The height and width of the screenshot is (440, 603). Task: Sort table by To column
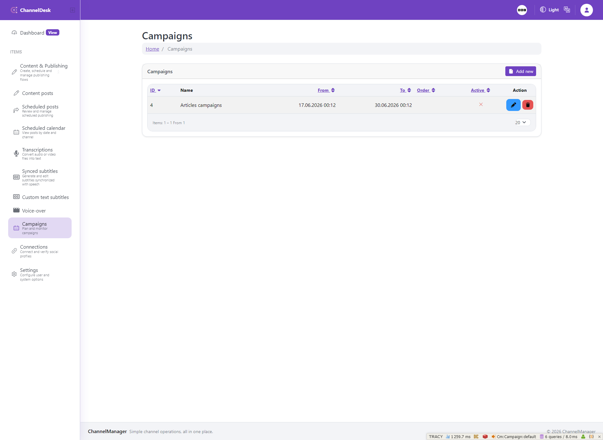[405, 90]
